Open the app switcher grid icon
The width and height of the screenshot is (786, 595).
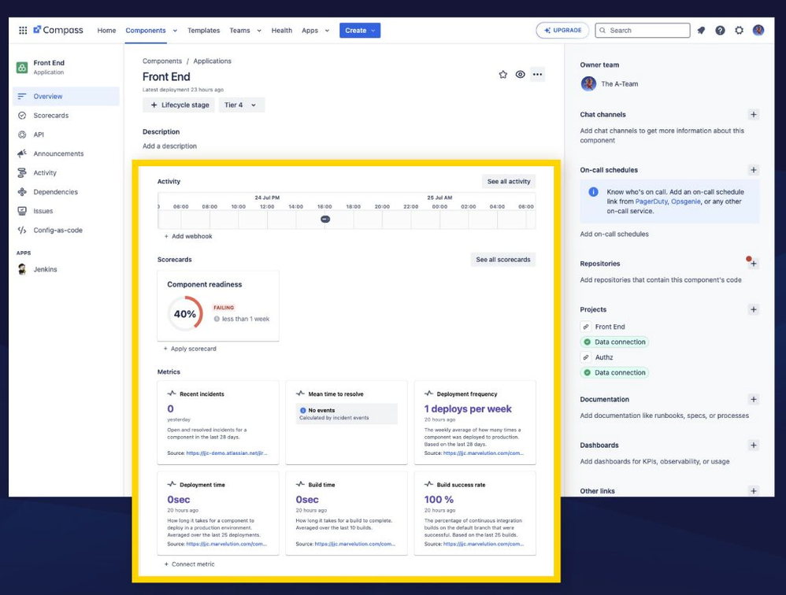coord(23,30)
